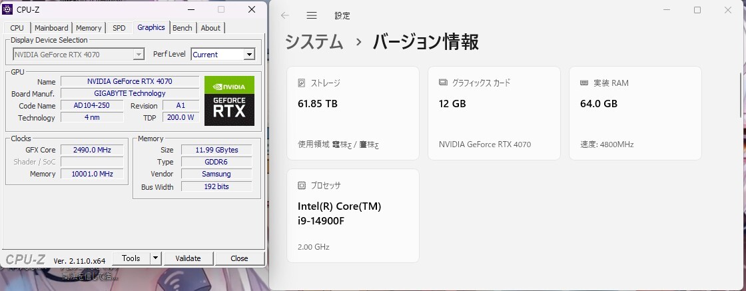Click the memory Size 11.99 GBytes value
The height and width of the screenshot is (291, 746).
[216, 150]
